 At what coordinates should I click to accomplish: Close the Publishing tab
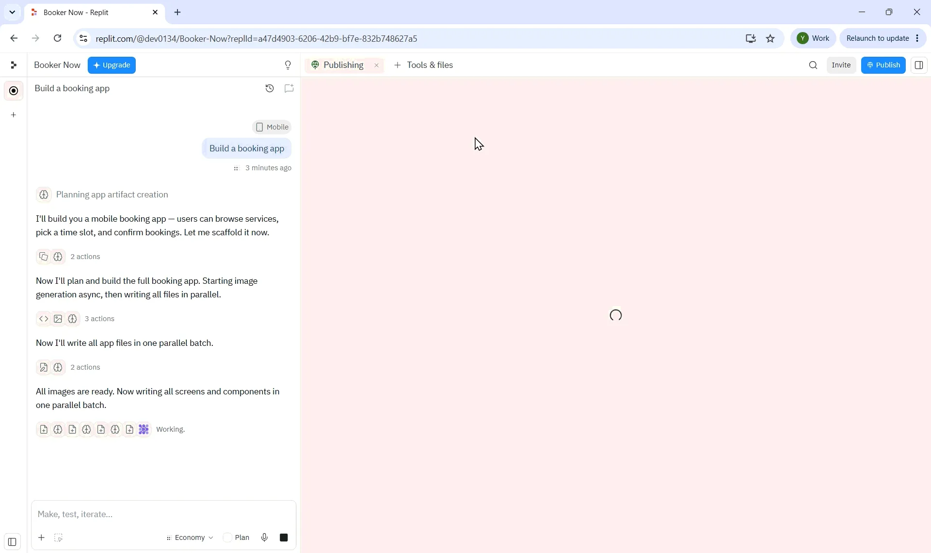point(376,65)
